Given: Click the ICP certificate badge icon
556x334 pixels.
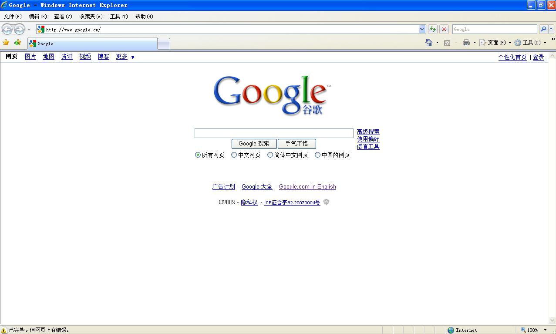Looking at the screenshot, I should coord(326,202).
